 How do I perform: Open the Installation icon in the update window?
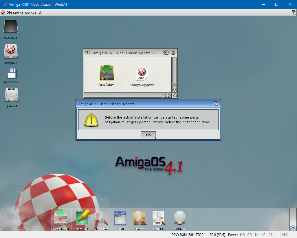click(107, 73)
